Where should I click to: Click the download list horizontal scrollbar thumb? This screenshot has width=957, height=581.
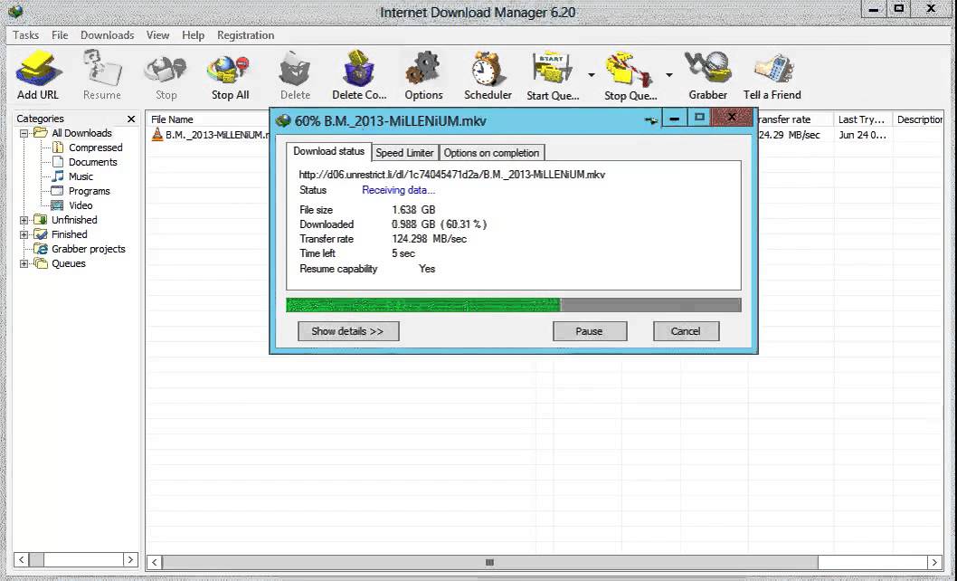click(x=490, y=562)
